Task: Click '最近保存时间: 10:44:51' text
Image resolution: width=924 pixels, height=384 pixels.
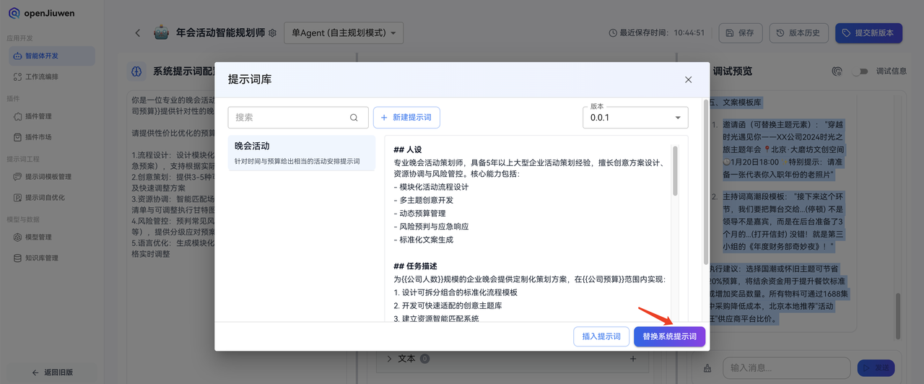Action: [661, 33]
